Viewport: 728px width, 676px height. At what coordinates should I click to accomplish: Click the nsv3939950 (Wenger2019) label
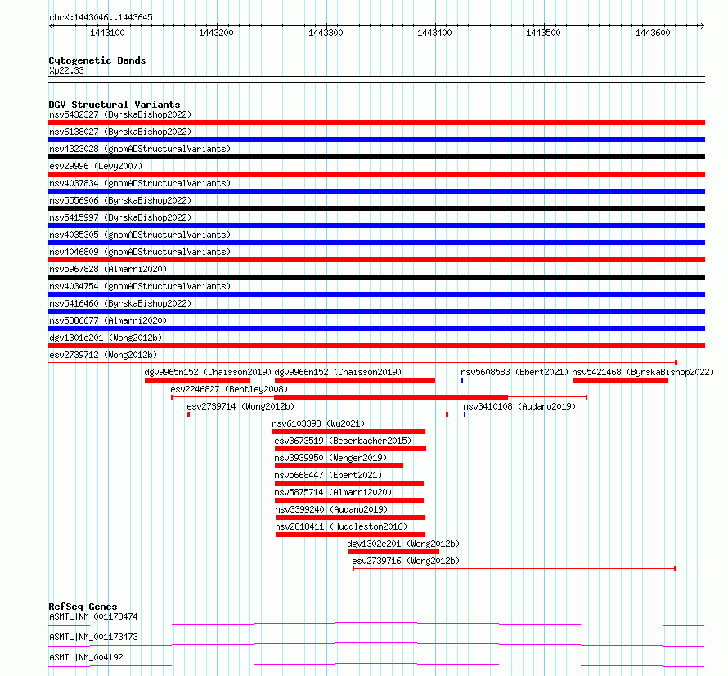point(330,458)
